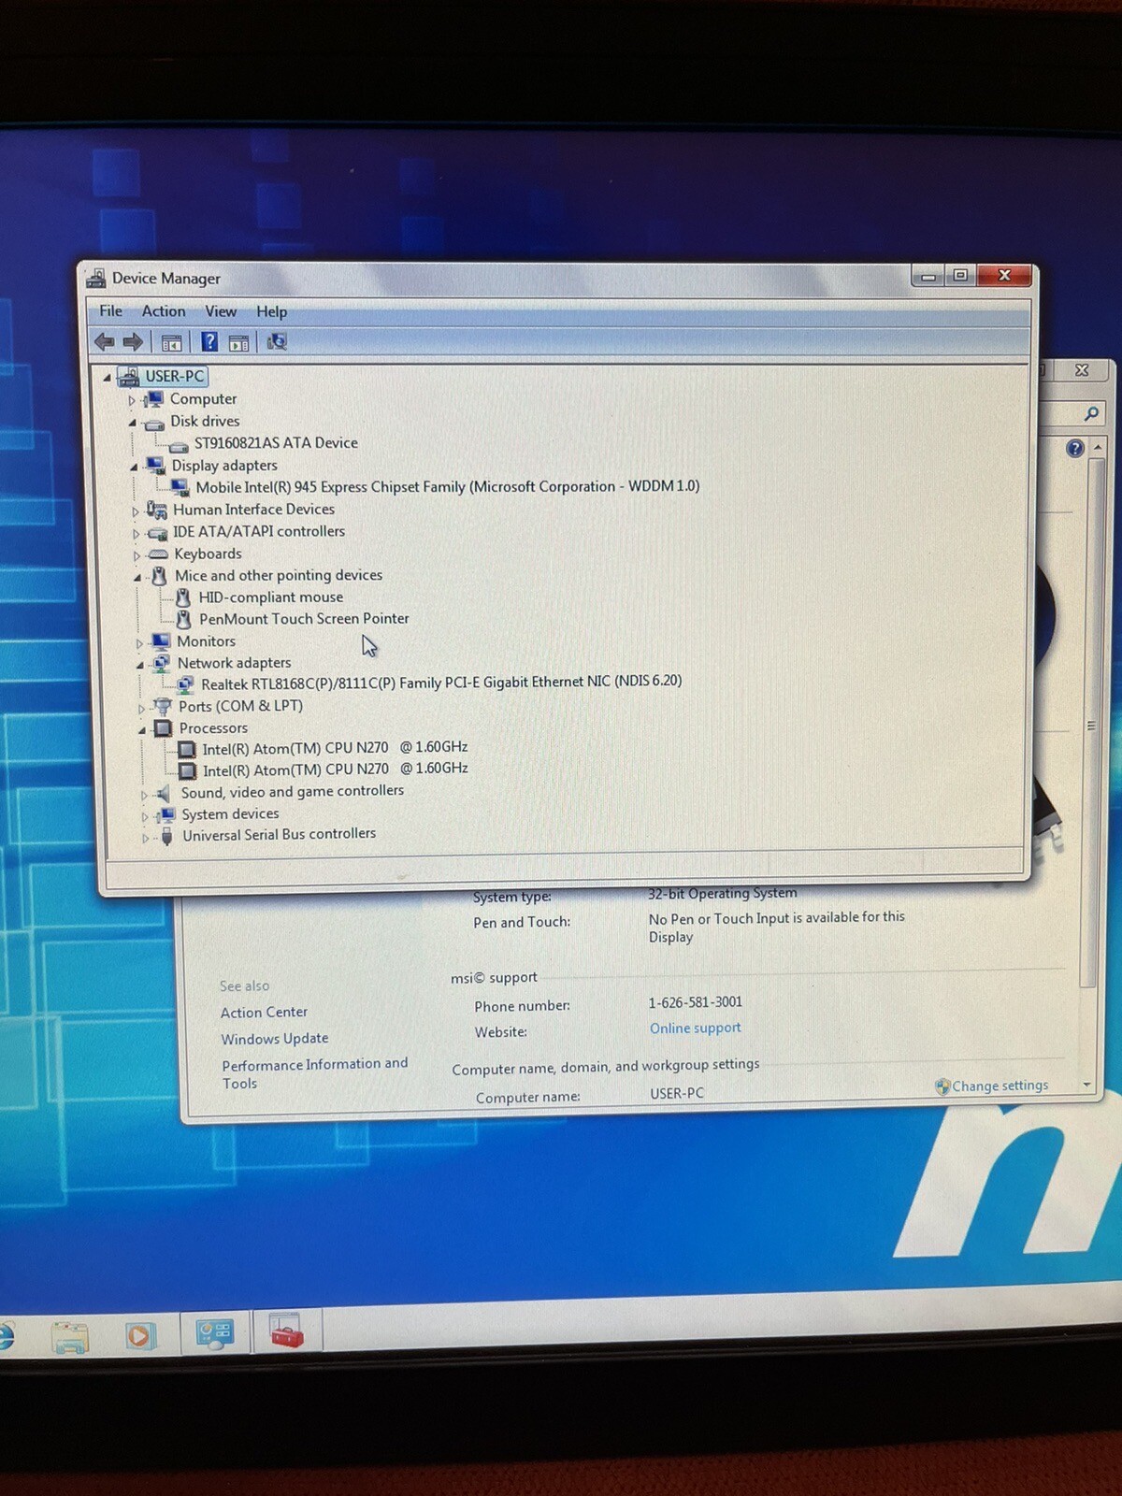Select the USER-PC computer icon
Image resolution: width=1122 pixels, height=1496 pixels.
click(128, 377)
